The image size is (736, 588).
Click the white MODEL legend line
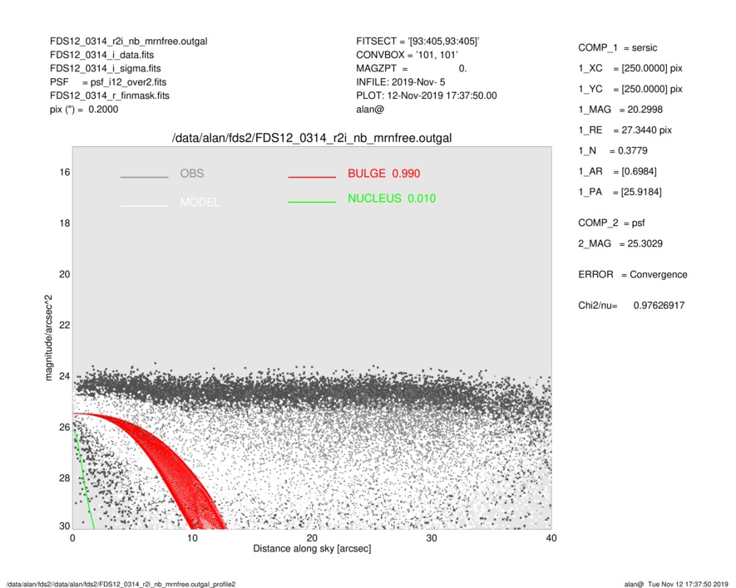144,204
